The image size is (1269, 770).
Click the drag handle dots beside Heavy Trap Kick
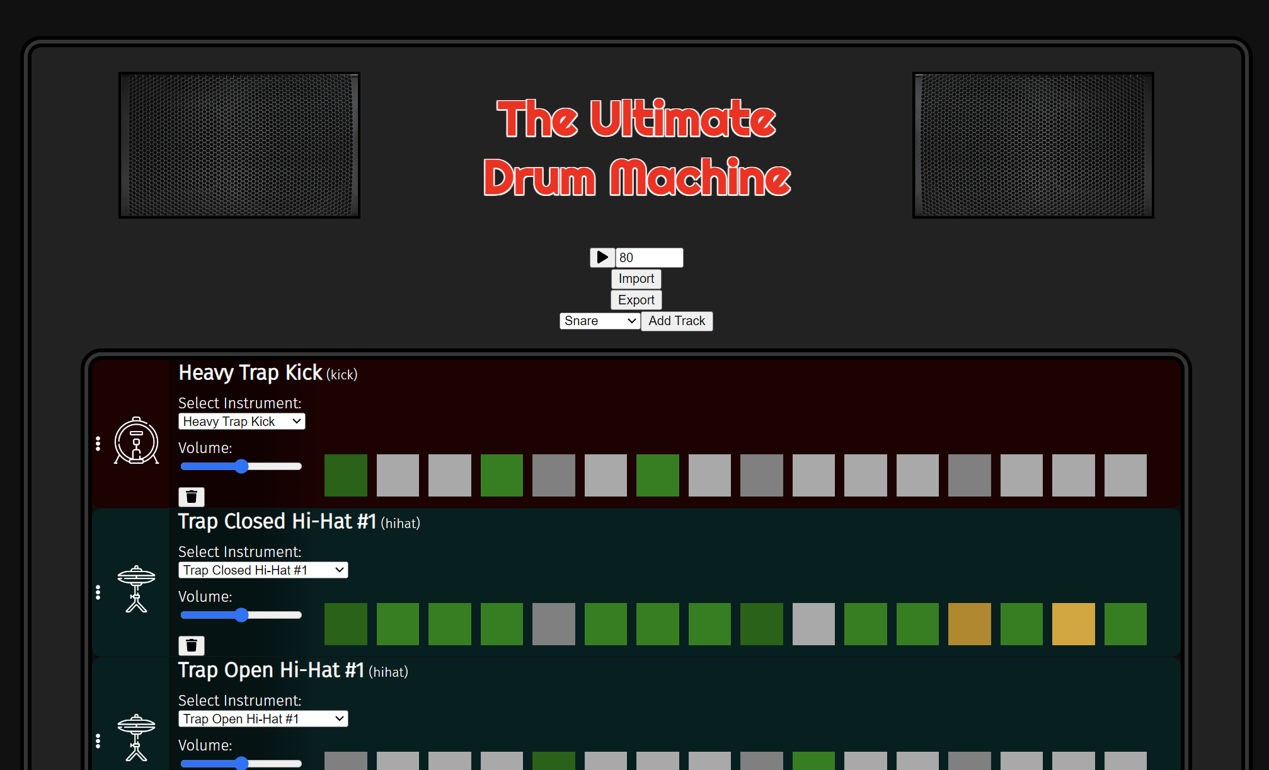(x=98, y=444)
